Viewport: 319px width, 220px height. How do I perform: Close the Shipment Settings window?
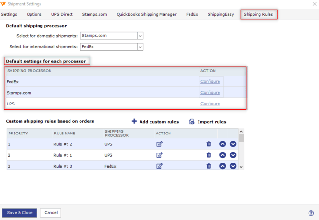pos(314,4)
